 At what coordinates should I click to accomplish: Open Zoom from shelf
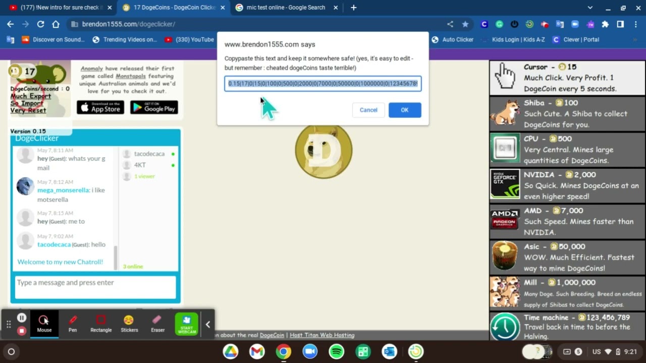tap(310, 351)
